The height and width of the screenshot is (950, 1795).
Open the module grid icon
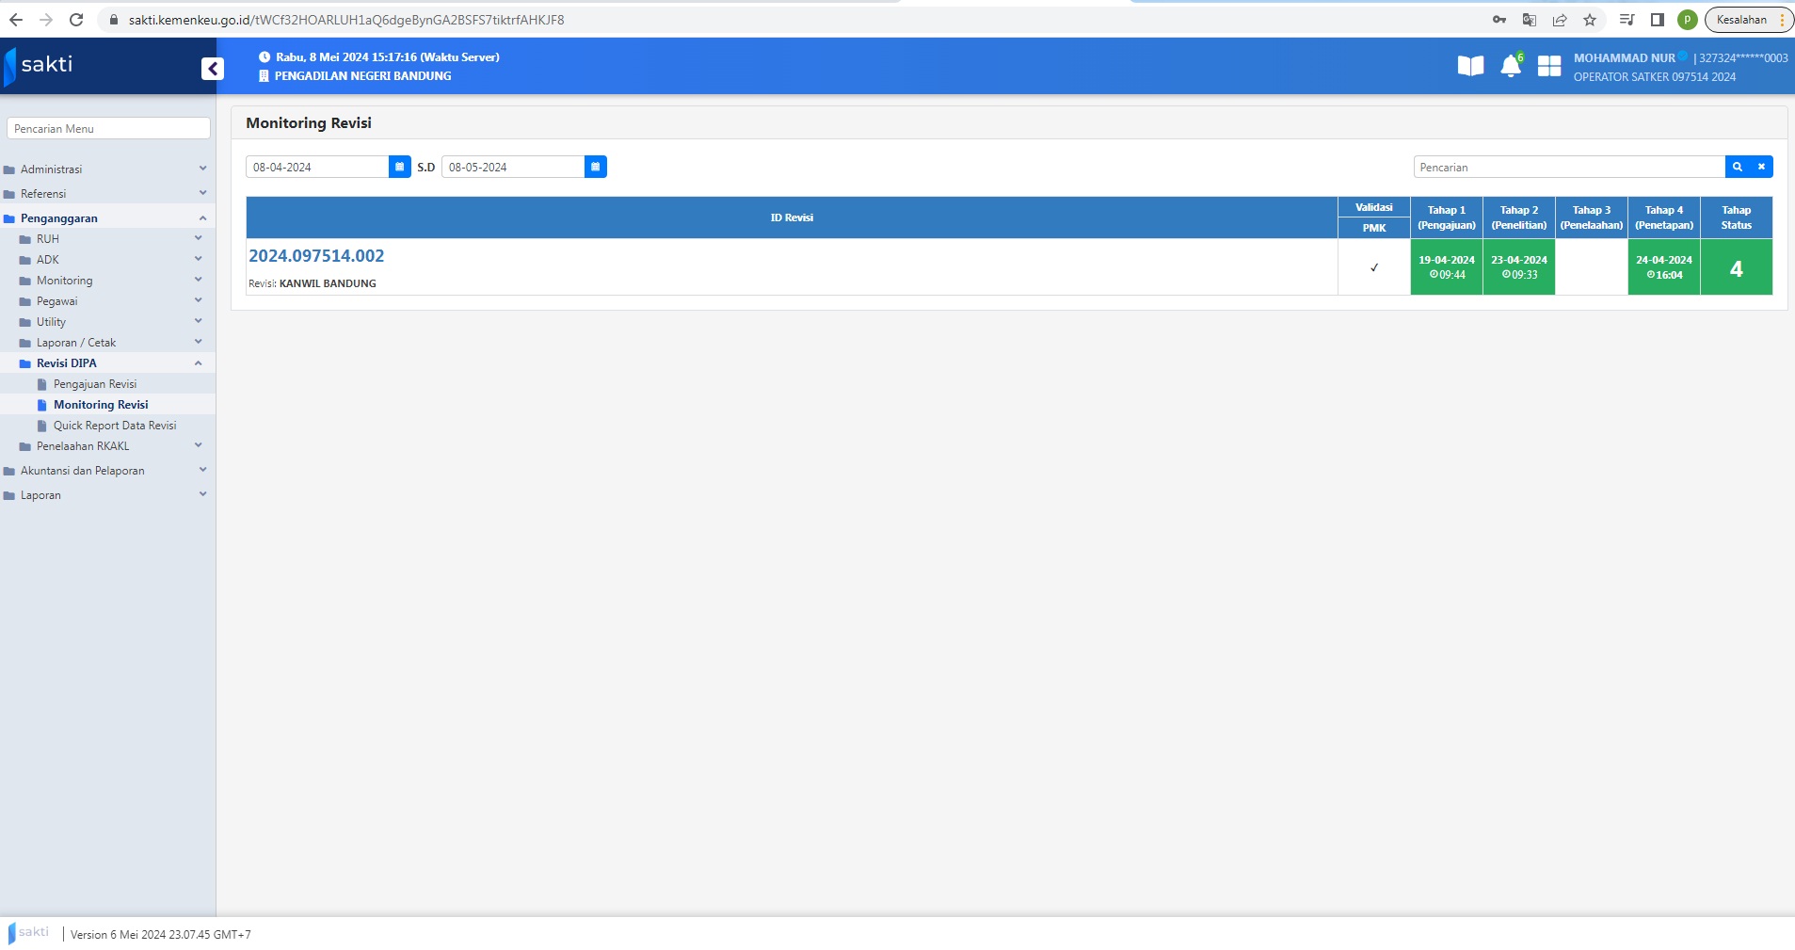(x=1548, y=66)
